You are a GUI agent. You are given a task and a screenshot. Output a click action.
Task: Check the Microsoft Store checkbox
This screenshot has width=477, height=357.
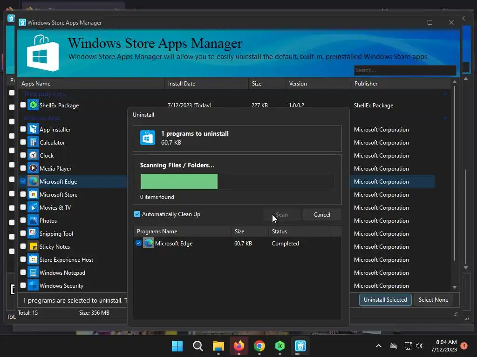(23, 194)
